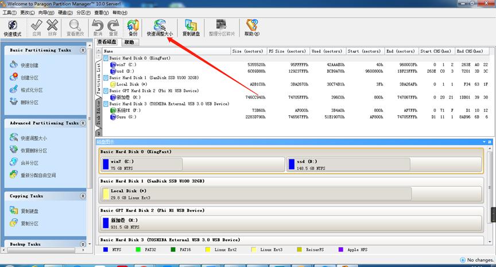Image resolution: width=496 pixels, height=267 pixels.
Task: Open the 帮助 help icon in the toolbar
Action: (251, 28)
